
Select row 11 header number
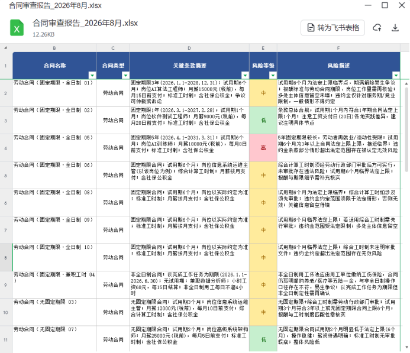(x=5, y=340)
